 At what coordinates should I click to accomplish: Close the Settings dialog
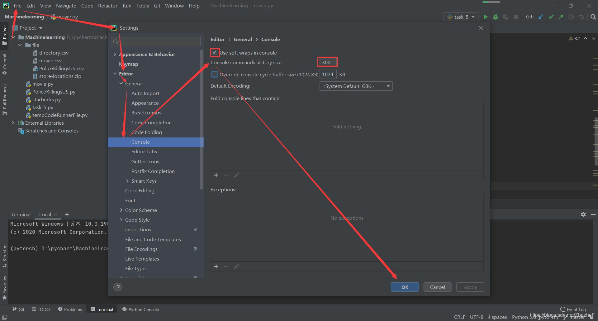[481, 28]
